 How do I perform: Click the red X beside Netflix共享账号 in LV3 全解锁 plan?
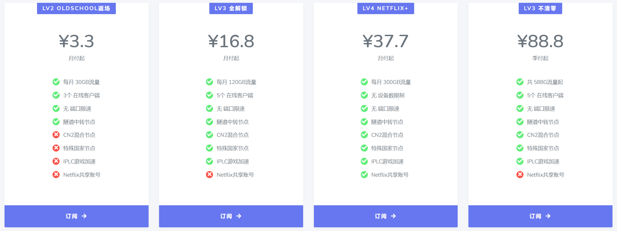(x=209, y=175)
